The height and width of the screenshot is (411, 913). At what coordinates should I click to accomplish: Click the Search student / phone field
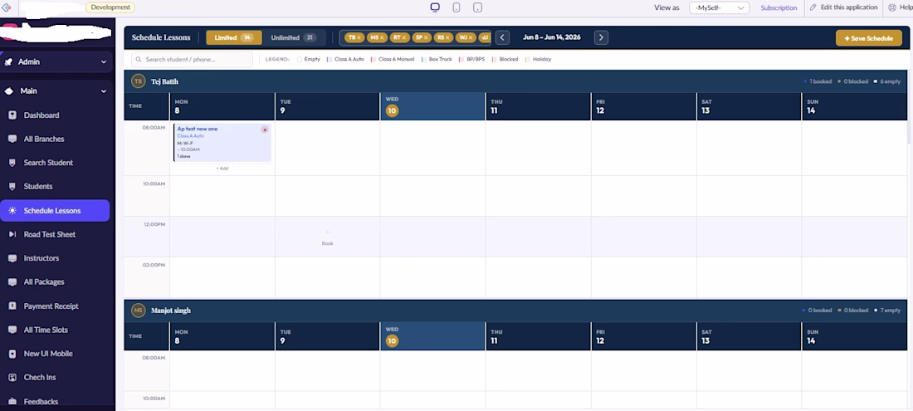pos(193,60)
